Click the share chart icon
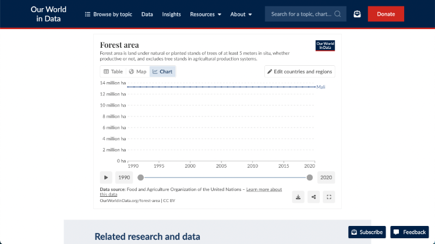Screen dimensions: 435x244 tap(314, 197)
